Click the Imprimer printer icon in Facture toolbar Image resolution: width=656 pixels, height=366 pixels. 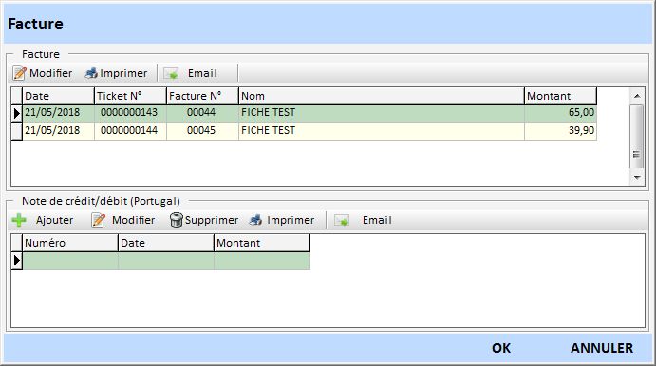tap(91, 73)
